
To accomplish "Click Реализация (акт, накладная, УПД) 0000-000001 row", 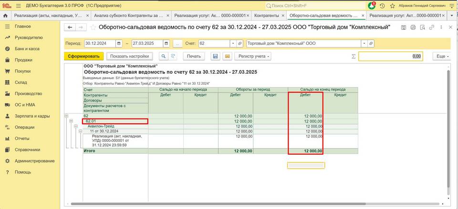I will click(x=116, y=140).
